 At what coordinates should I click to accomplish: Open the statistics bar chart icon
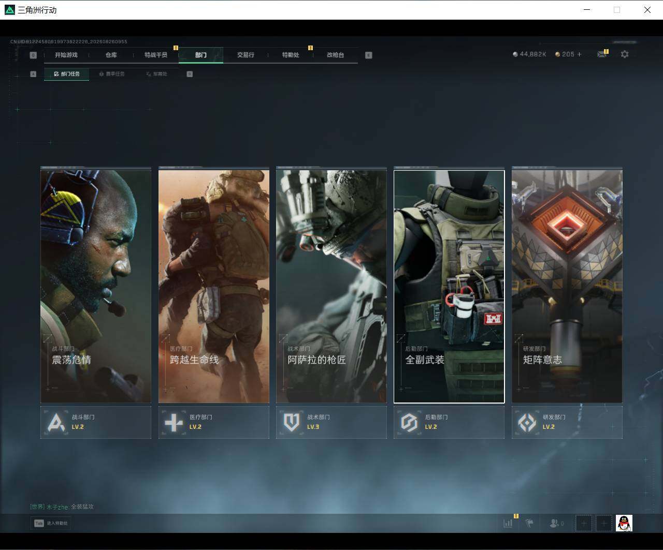point(508,523)
